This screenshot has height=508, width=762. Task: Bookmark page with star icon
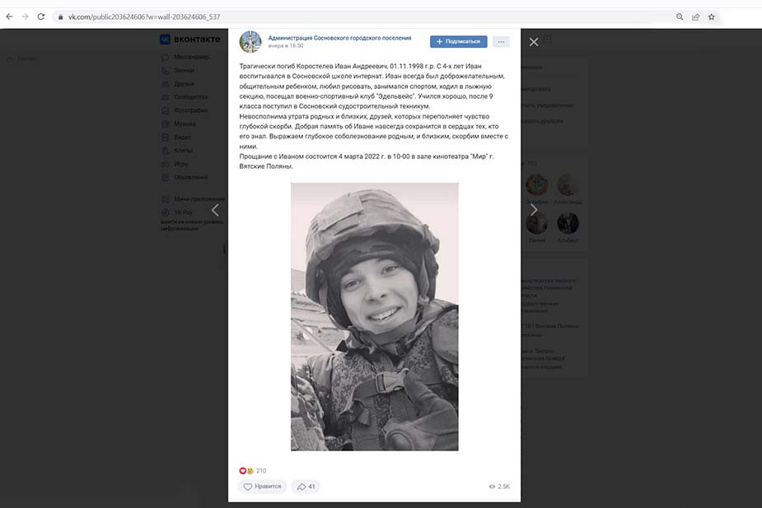(x=712, y=17)
